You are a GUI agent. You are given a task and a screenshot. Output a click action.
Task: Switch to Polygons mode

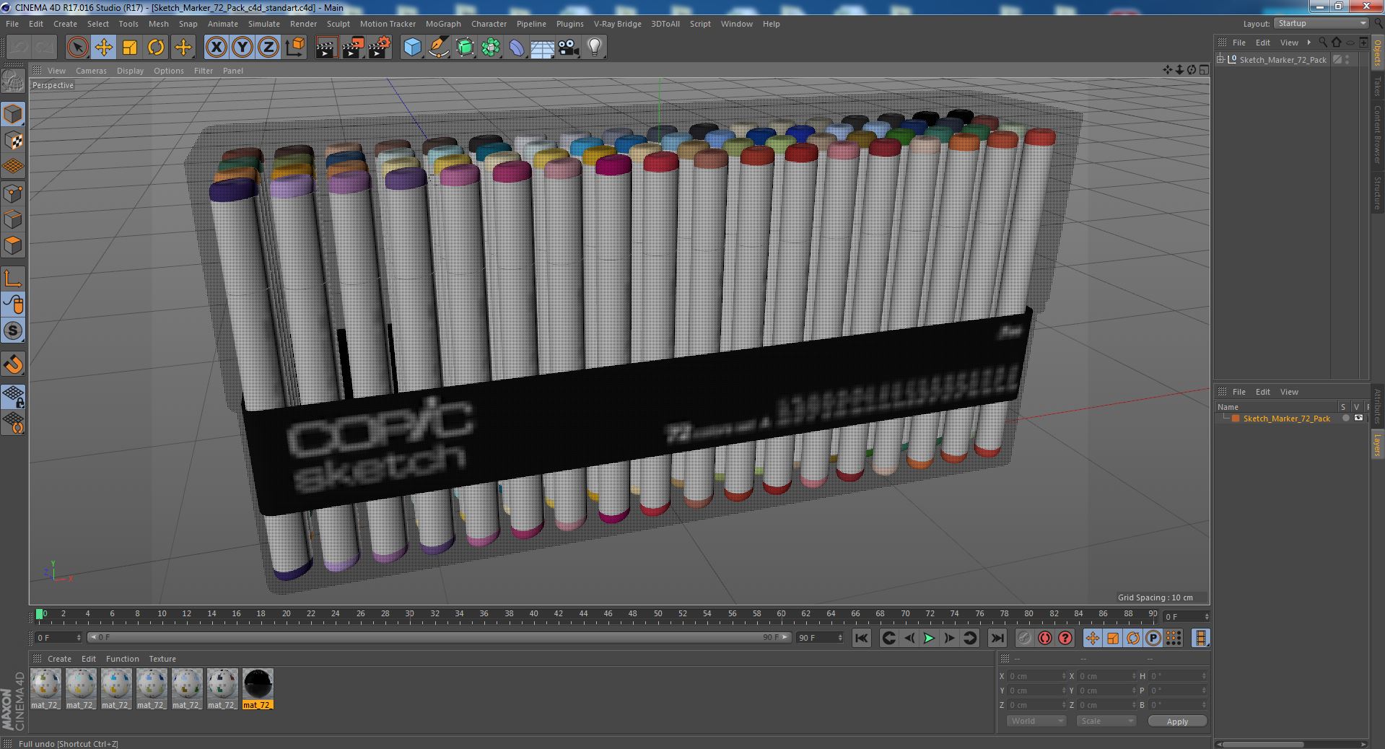13,245
